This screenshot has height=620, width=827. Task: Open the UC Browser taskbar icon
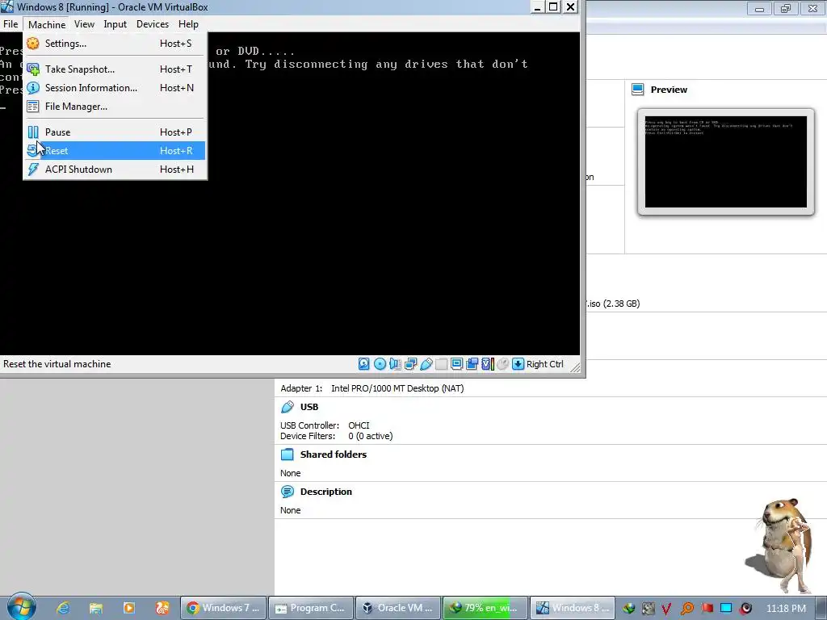click(162, 608)
